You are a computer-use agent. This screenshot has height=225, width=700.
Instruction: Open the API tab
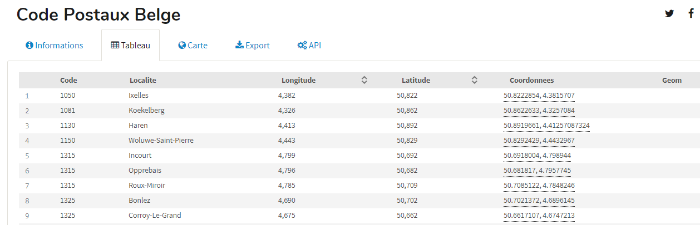tap(309, 46)
